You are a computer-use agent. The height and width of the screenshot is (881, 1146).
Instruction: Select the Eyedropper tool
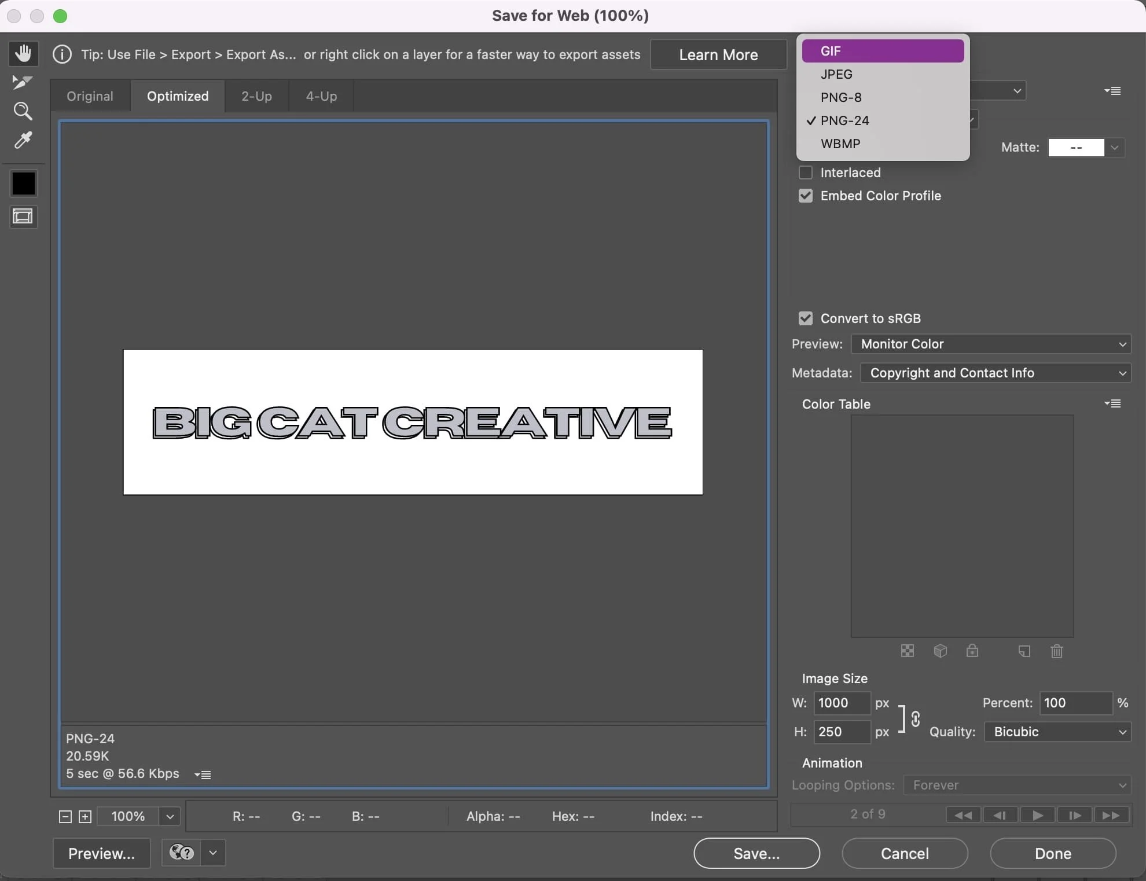coord(23,140)
